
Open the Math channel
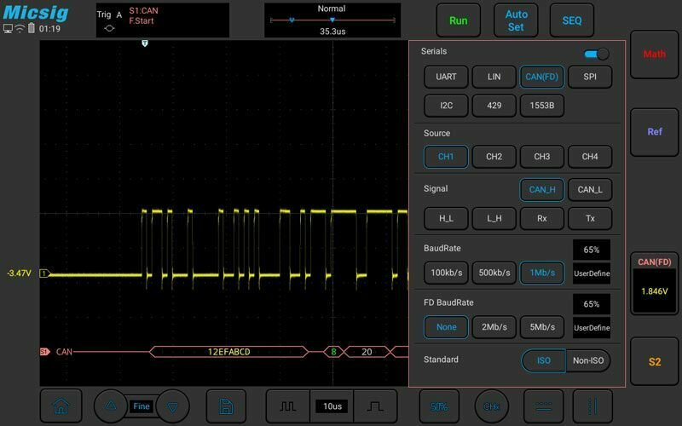655,55
